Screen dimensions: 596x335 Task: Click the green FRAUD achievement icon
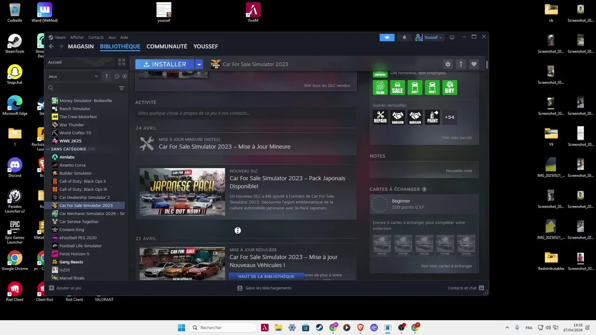click(x=380, y=87)
